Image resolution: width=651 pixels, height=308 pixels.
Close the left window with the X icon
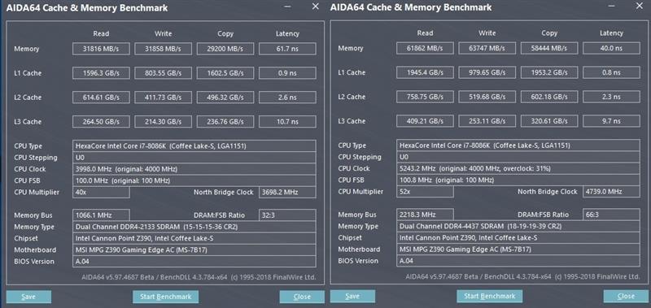pyautogui.click(x=316, y=7)
